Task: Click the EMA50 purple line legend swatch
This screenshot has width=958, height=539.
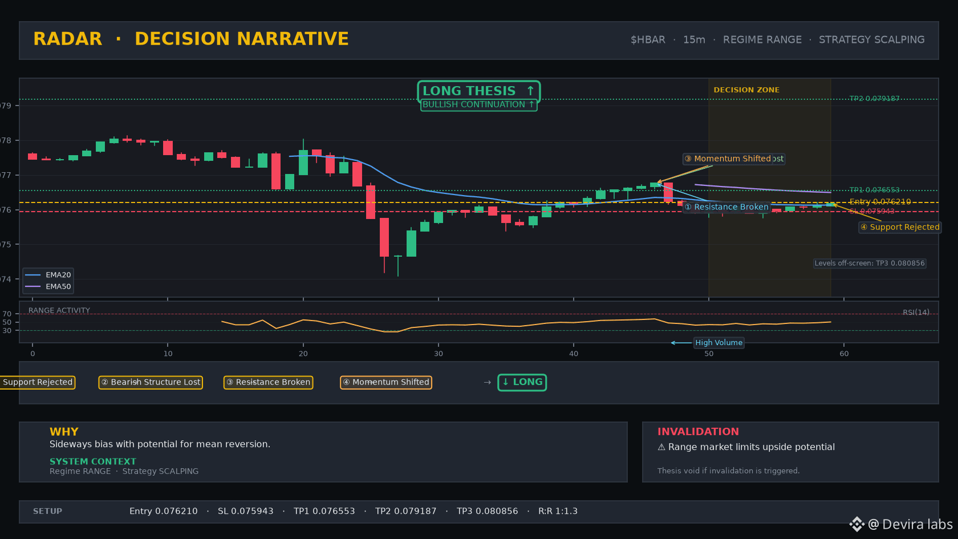Action: click(x=33, y=286)
